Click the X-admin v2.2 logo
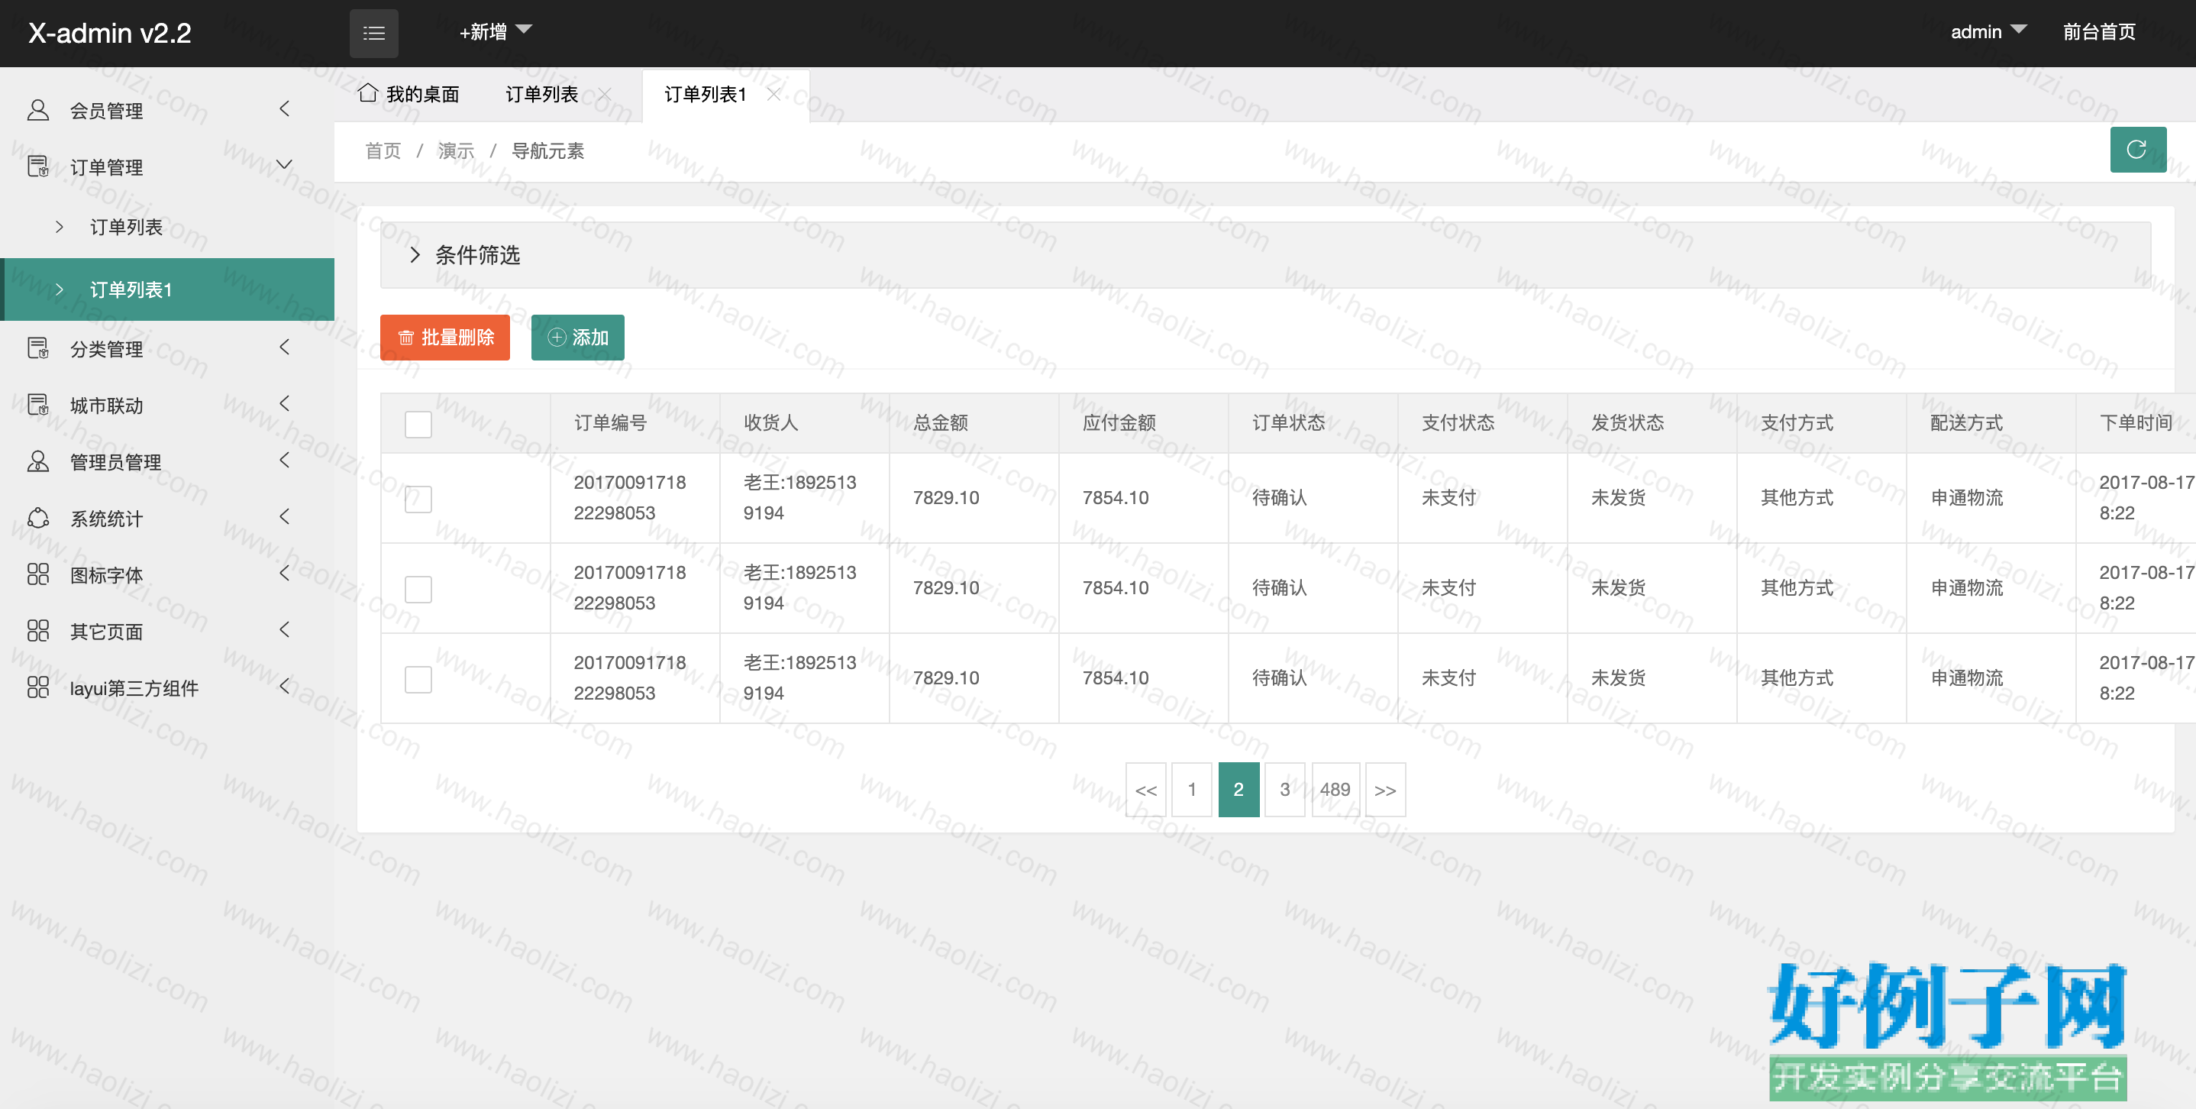This screenshot has width=2196, height=1109. (x=110, y=34)
